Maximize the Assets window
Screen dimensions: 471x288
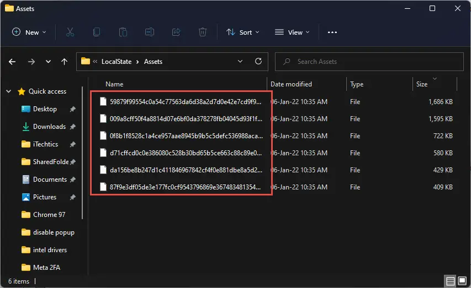[432, 8]
